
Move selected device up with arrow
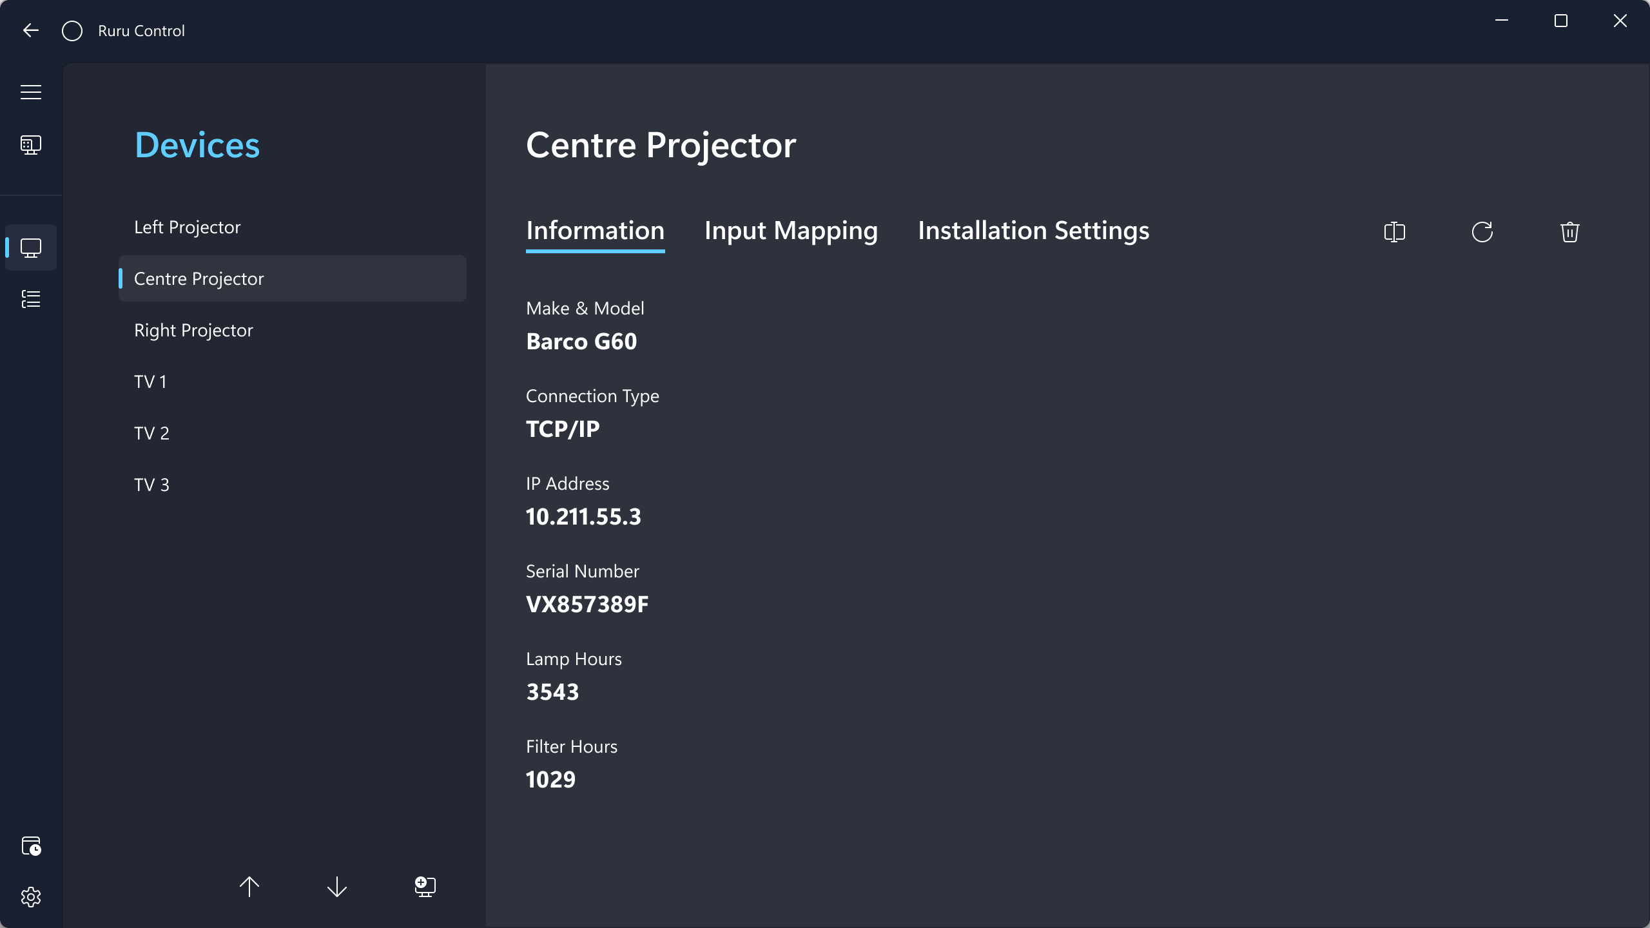click(249, 887)
